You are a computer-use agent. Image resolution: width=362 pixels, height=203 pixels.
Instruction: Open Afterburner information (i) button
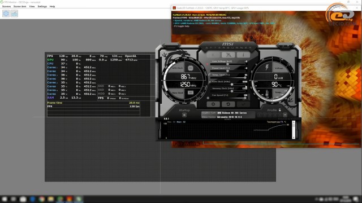coord(243,55)
